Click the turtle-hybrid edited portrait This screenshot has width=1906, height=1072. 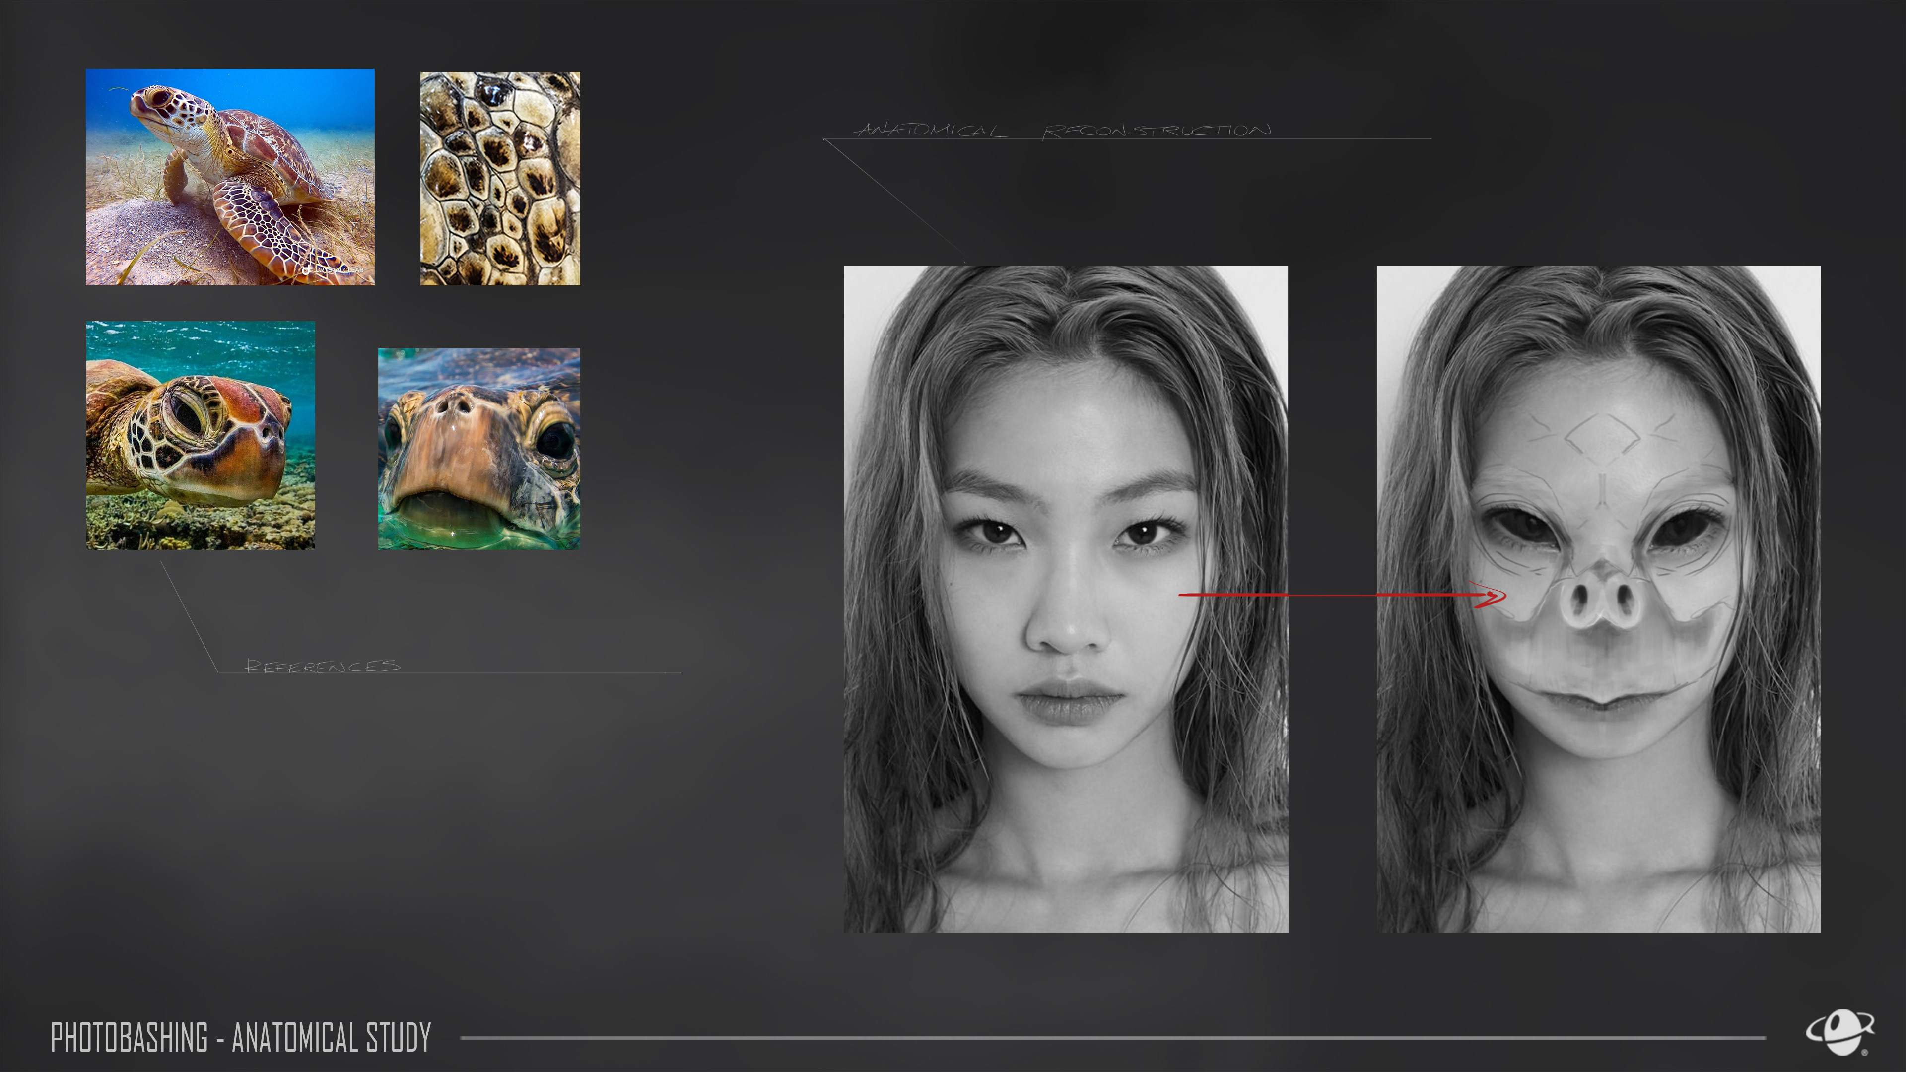point(1598,814)
